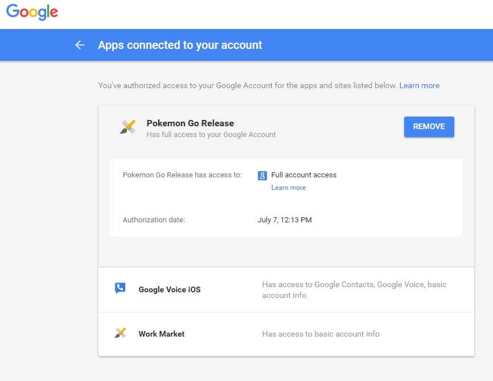The height and width of the screenshot is (381, 493).
Task: Click 'Pokemon Go Release has access to:' label
Action: coord(182,175)
